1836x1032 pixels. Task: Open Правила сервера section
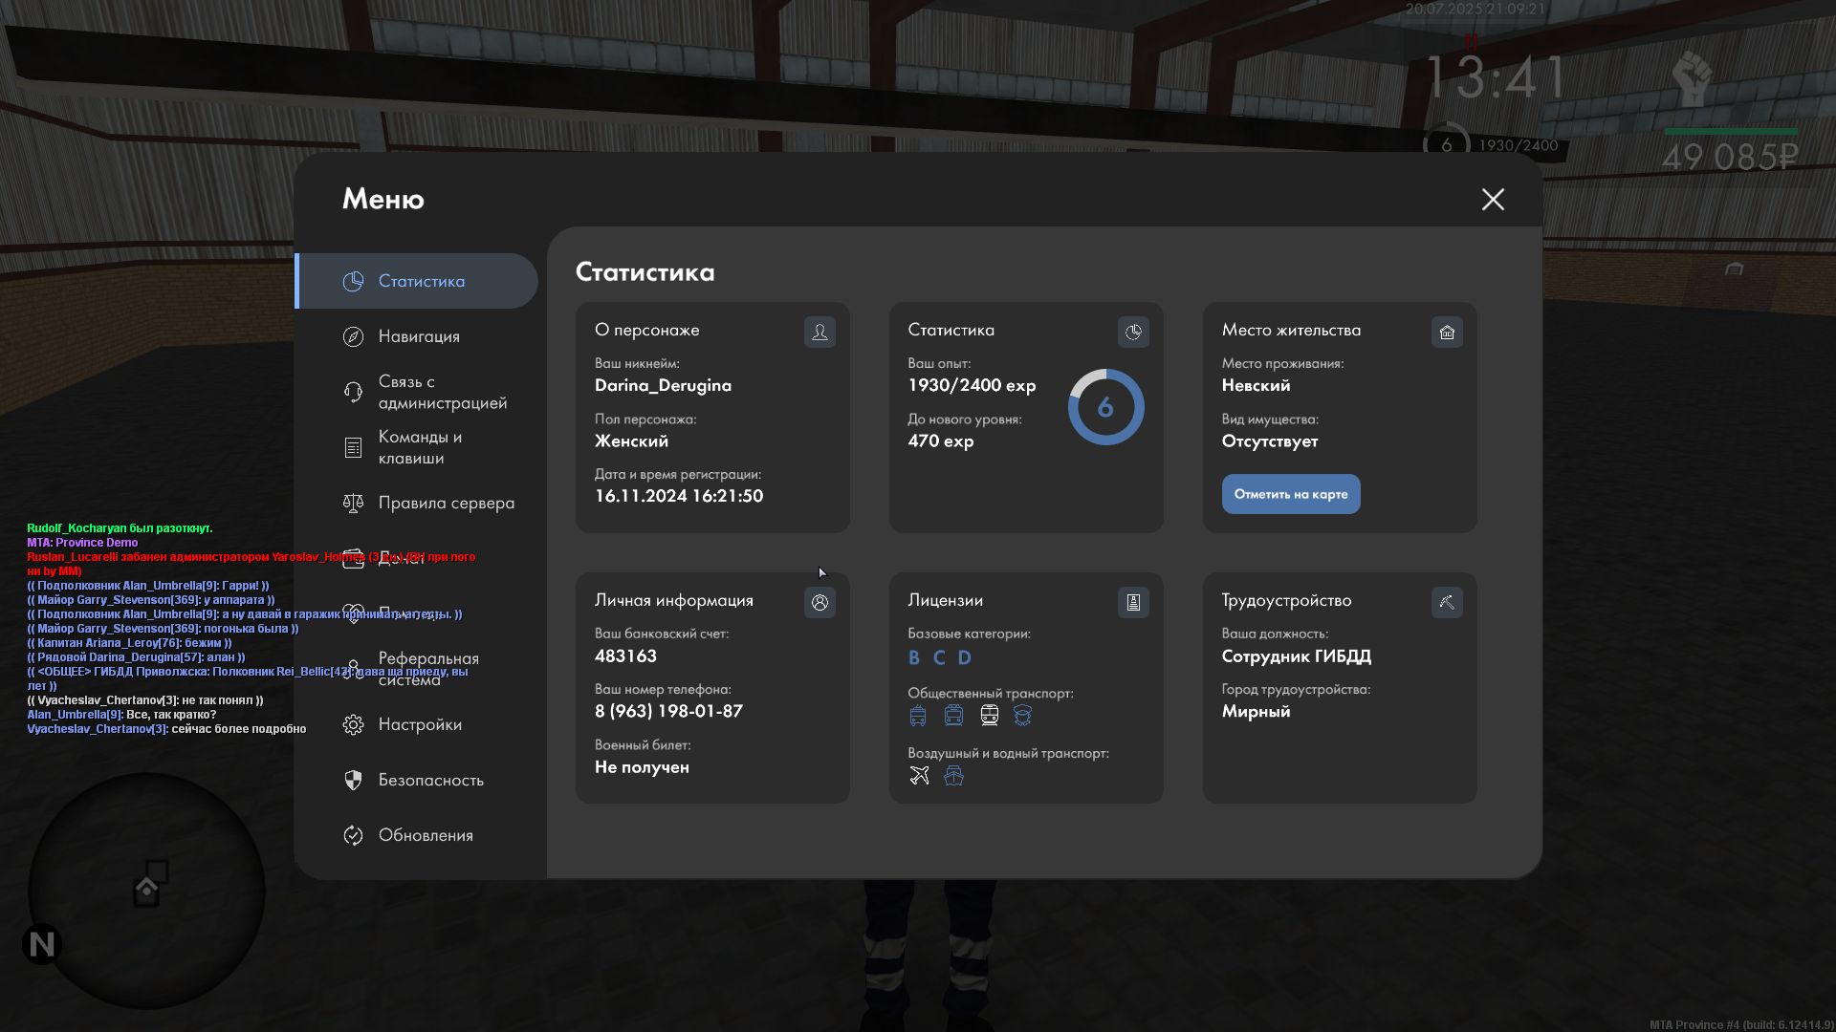(x=446, y=503)
